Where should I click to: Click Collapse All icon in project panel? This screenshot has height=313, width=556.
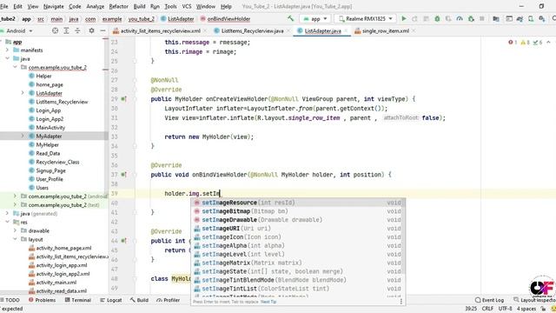pos(77,31)
